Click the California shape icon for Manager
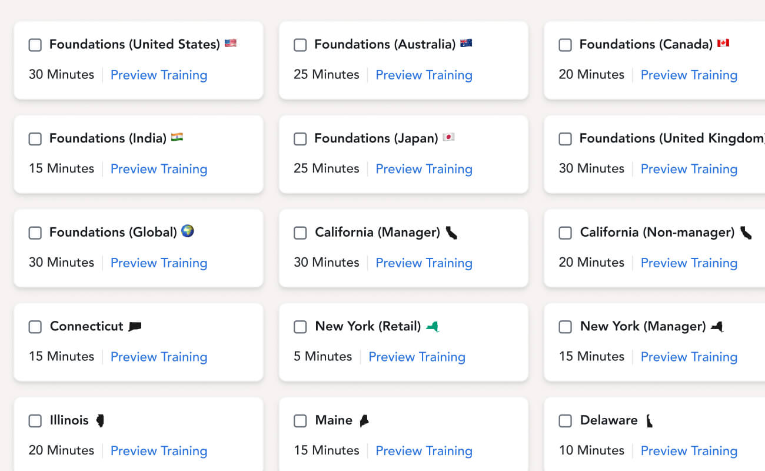The image size is (765, 471). click(451, 233)
